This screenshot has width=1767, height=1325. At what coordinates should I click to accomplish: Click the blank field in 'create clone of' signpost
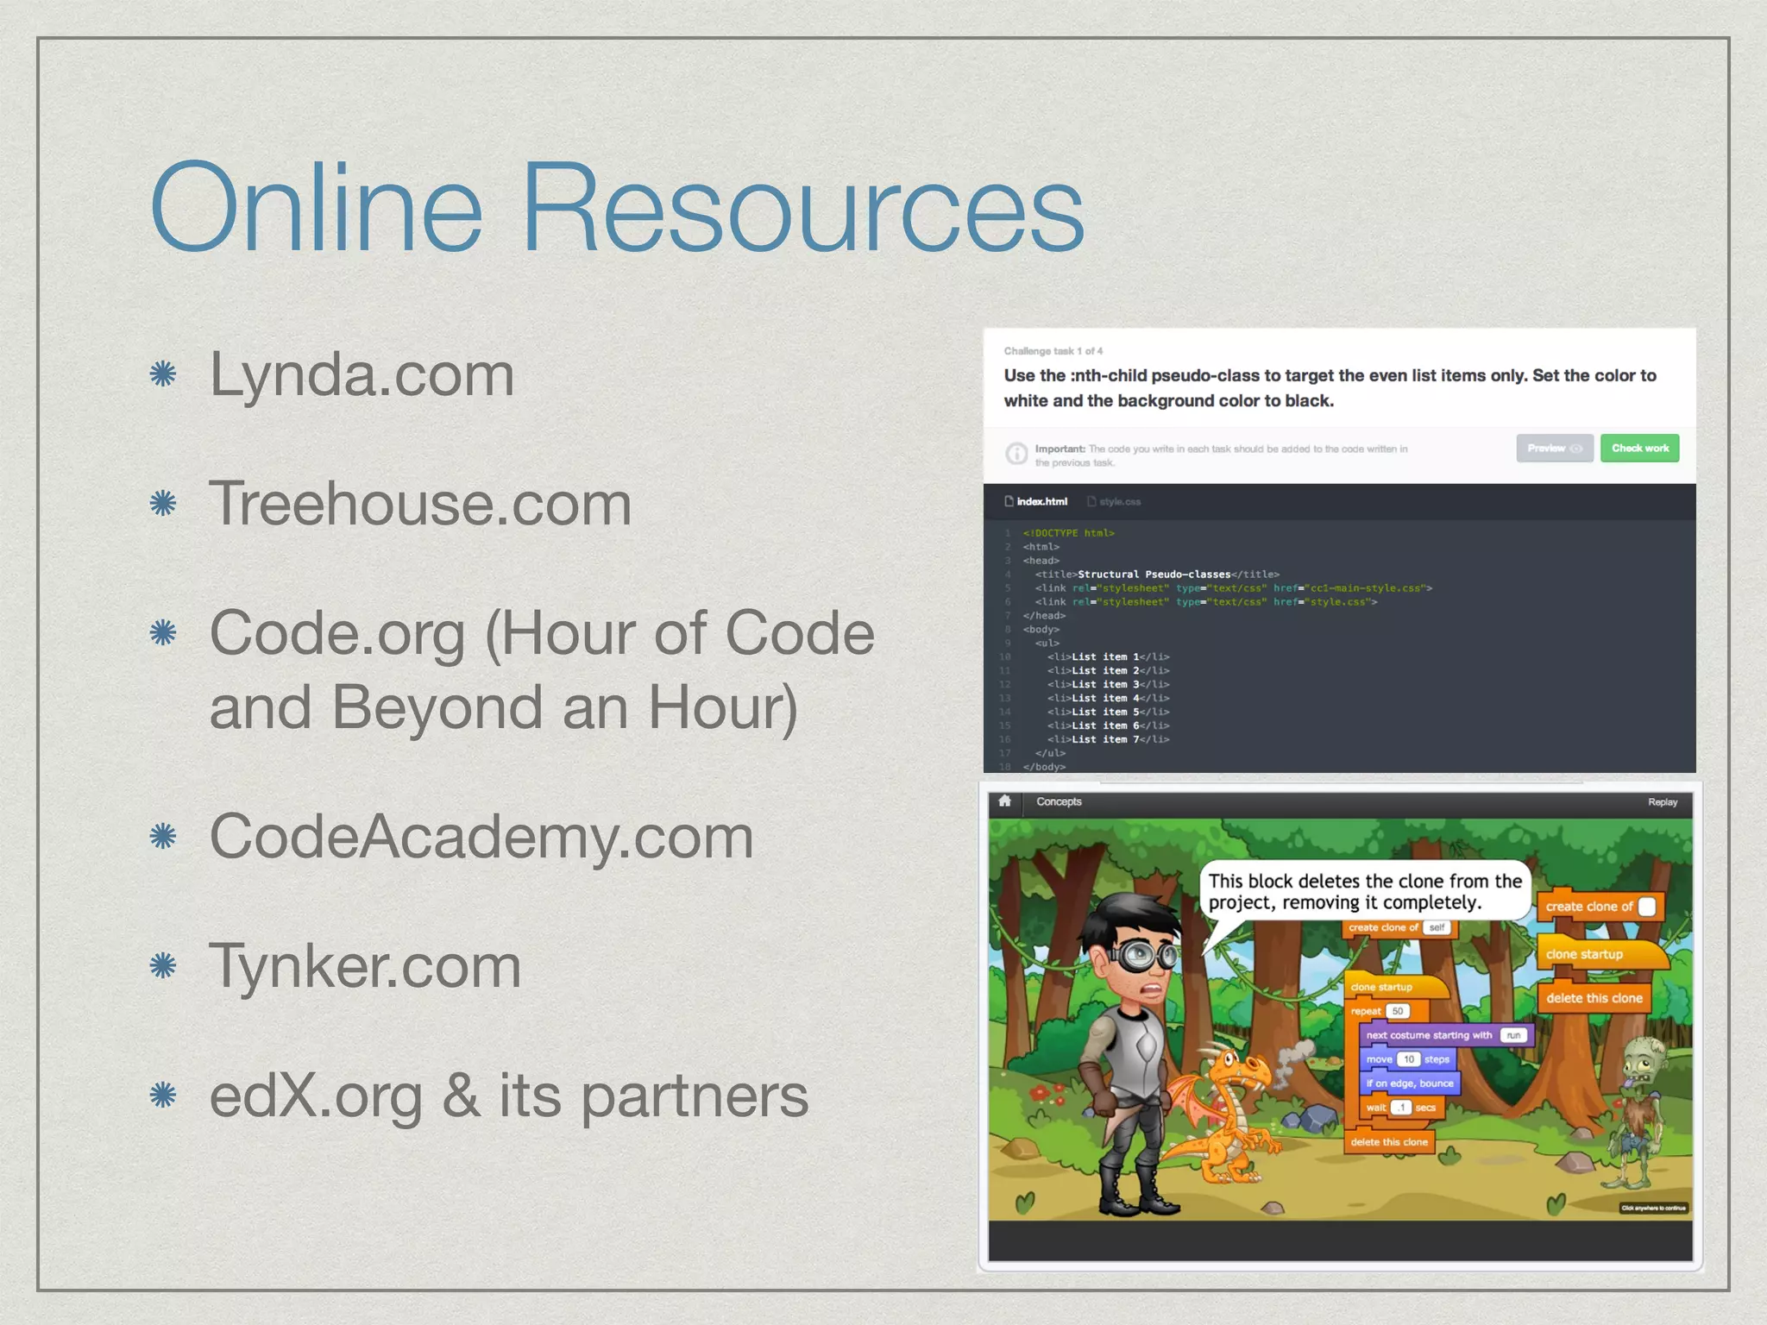pos(1646,907)
